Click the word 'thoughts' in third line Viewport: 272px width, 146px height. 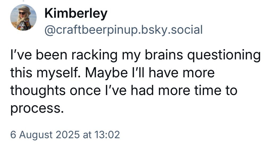point(38,91)
